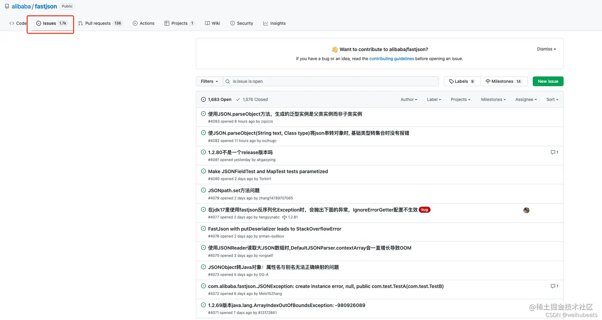Open issue "Make JSONFieldTest and MapTest tests parametized"
The image size is (602, 320).
click(x=268, y=172)
